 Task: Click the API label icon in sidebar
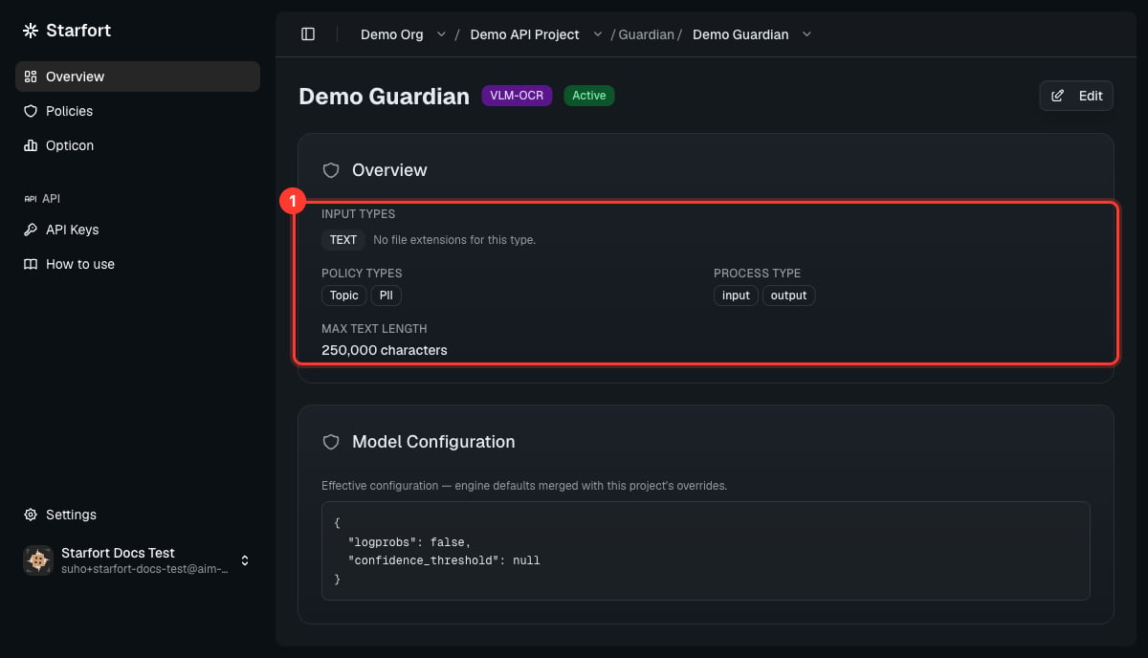31,199
